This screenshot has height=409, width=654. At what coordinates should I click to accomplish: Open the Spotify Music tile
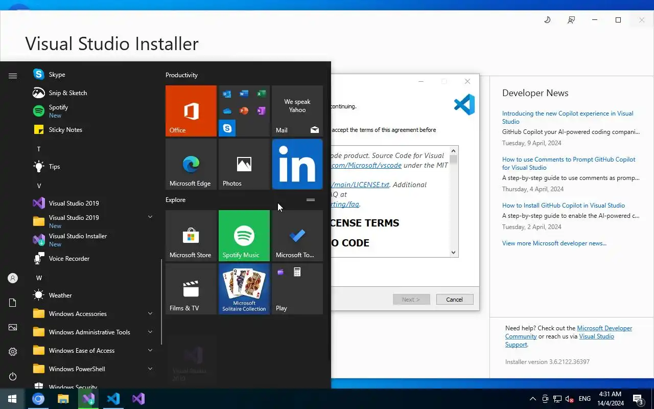point(244,236)
